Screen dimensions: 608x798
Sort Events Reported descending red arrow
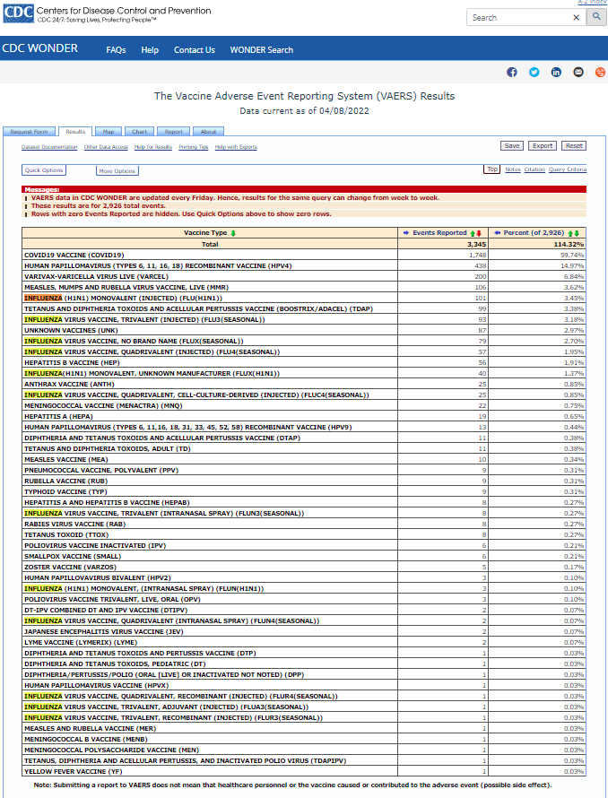click(479, 233)
